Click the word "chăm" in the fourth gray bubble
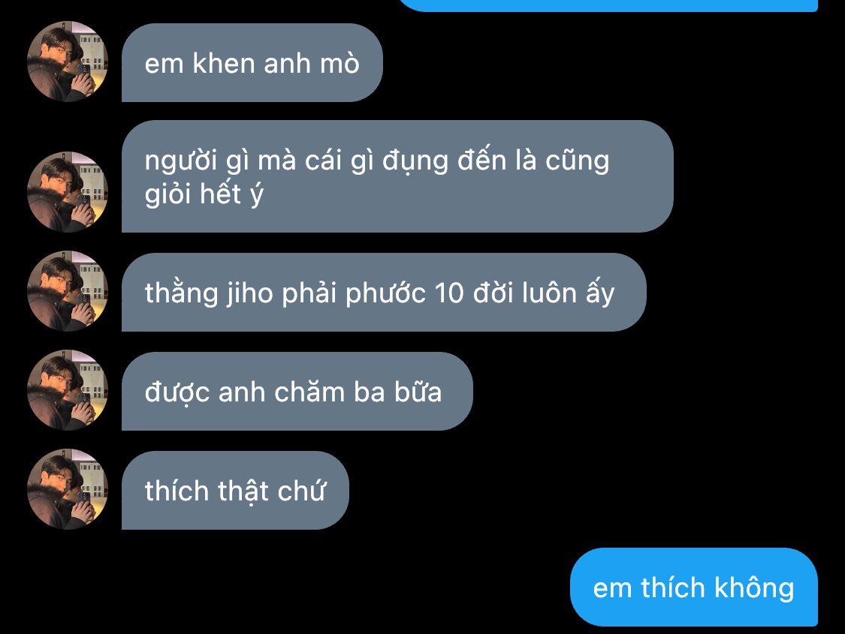Image resolution: width=845 pixels, height=634 pixels. tap(310, 392)
